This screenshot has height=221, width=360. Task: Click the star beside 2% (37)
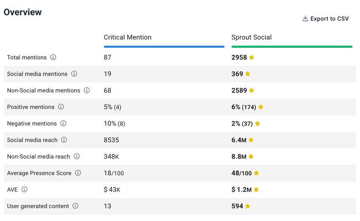[258, 123]
